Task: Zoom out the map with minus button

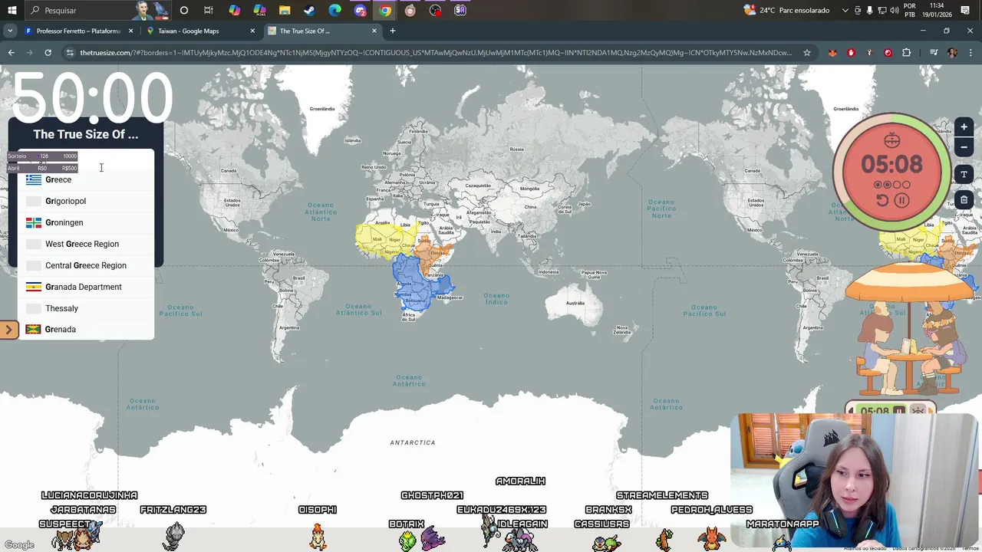Action: [964, 147]
